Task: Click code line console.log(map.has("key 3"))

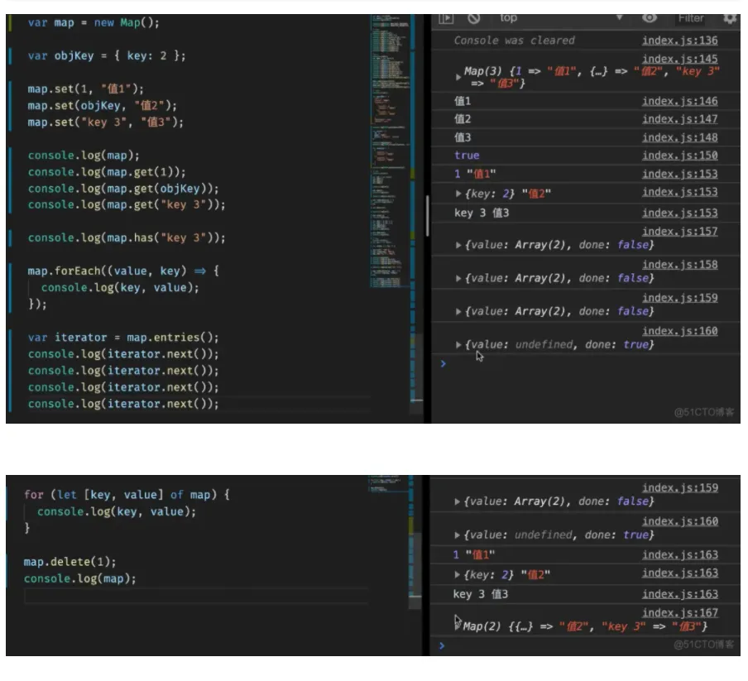Action: pos(127,238)
